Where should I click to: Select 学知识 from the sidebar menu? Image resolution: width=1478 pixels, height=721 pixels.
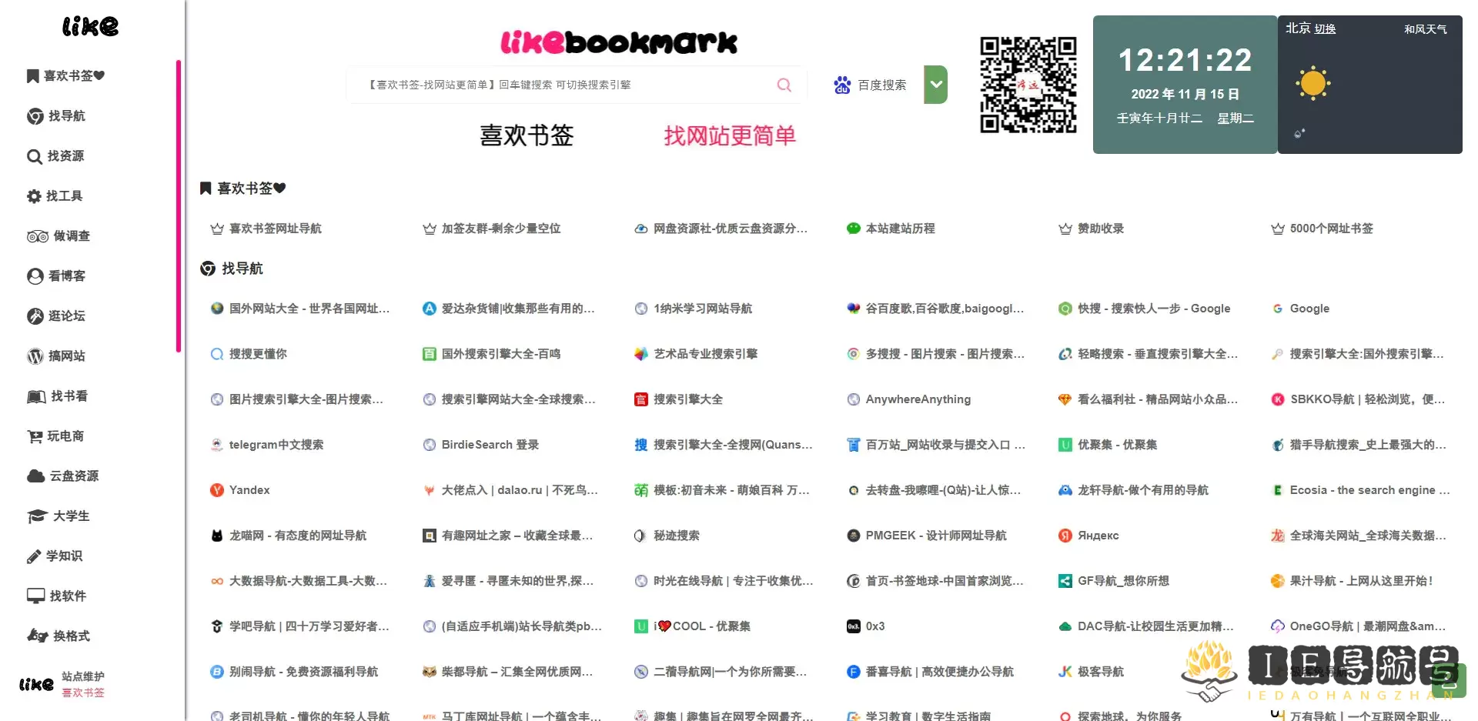(x=64, y=556)
